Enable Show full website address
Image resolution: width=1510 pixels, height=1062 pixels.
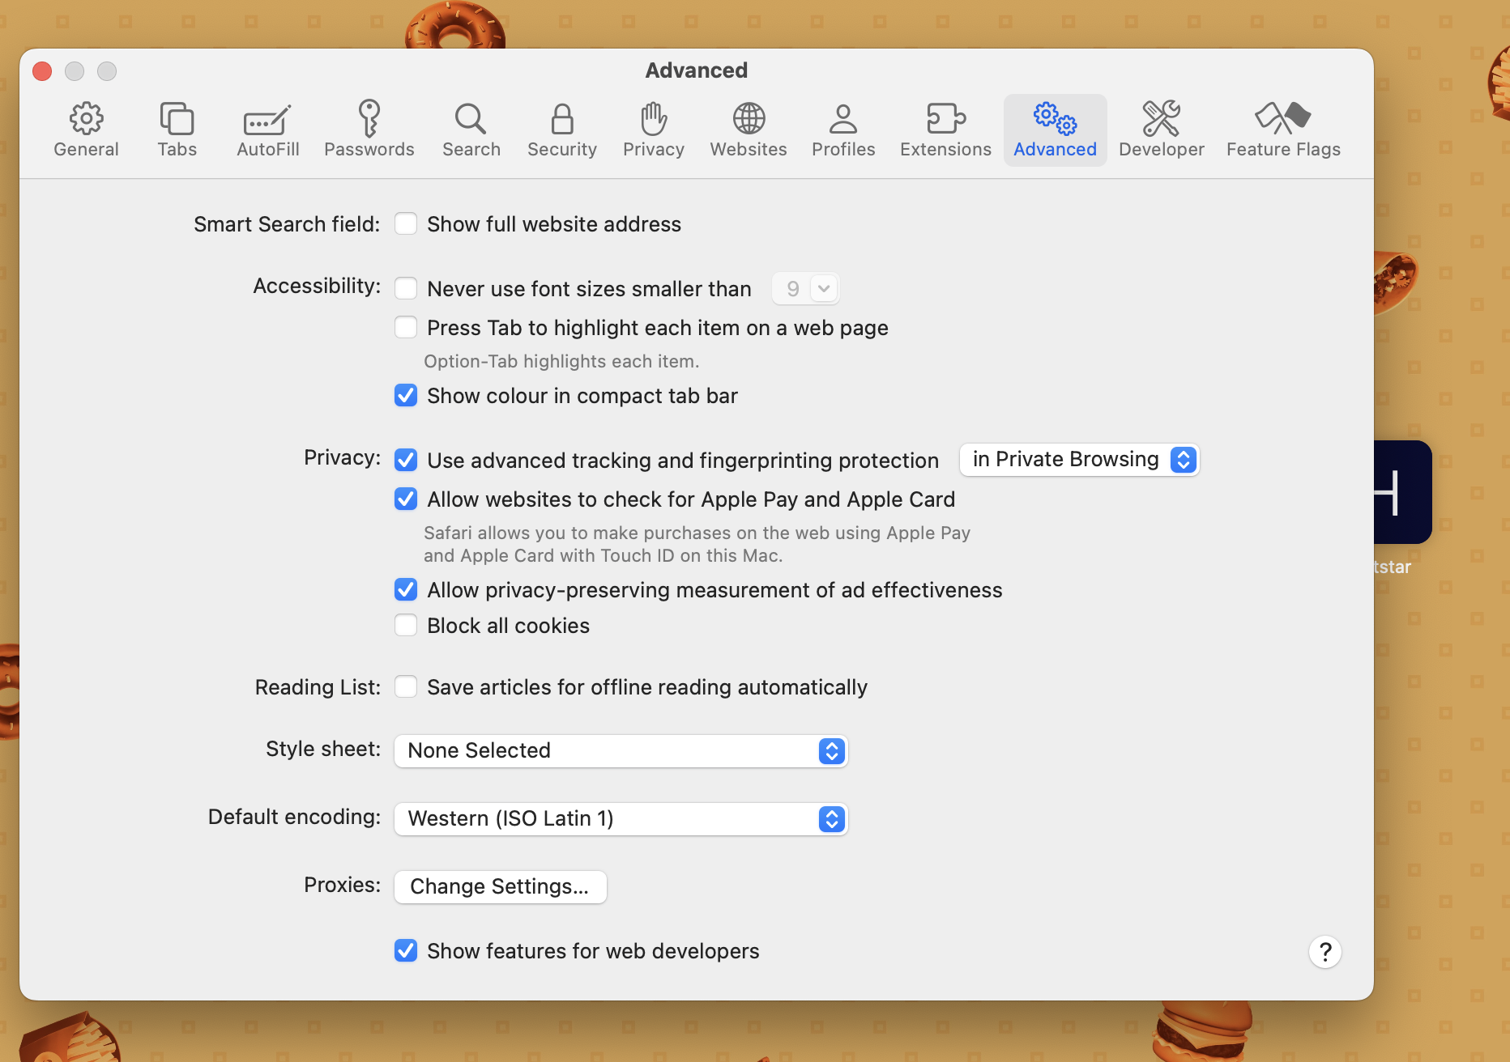point(406,223)
